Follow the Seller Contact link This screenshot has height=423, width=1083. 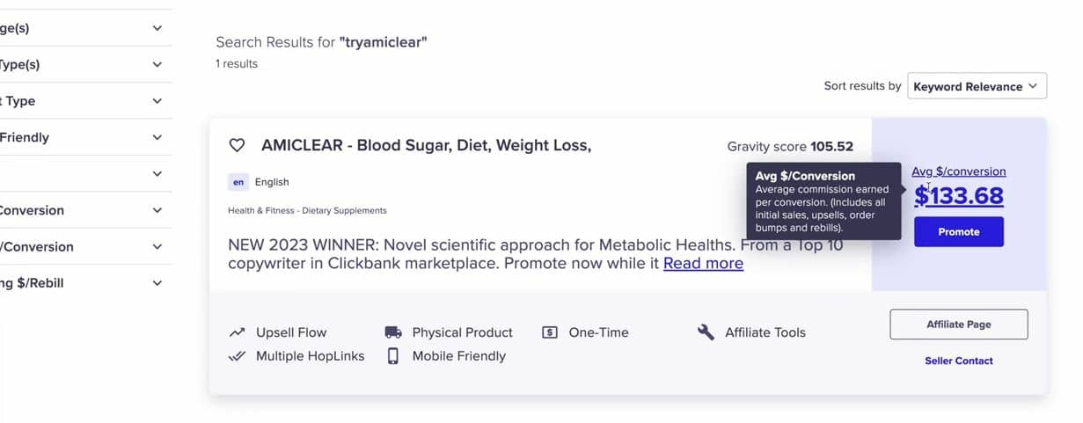958,361
